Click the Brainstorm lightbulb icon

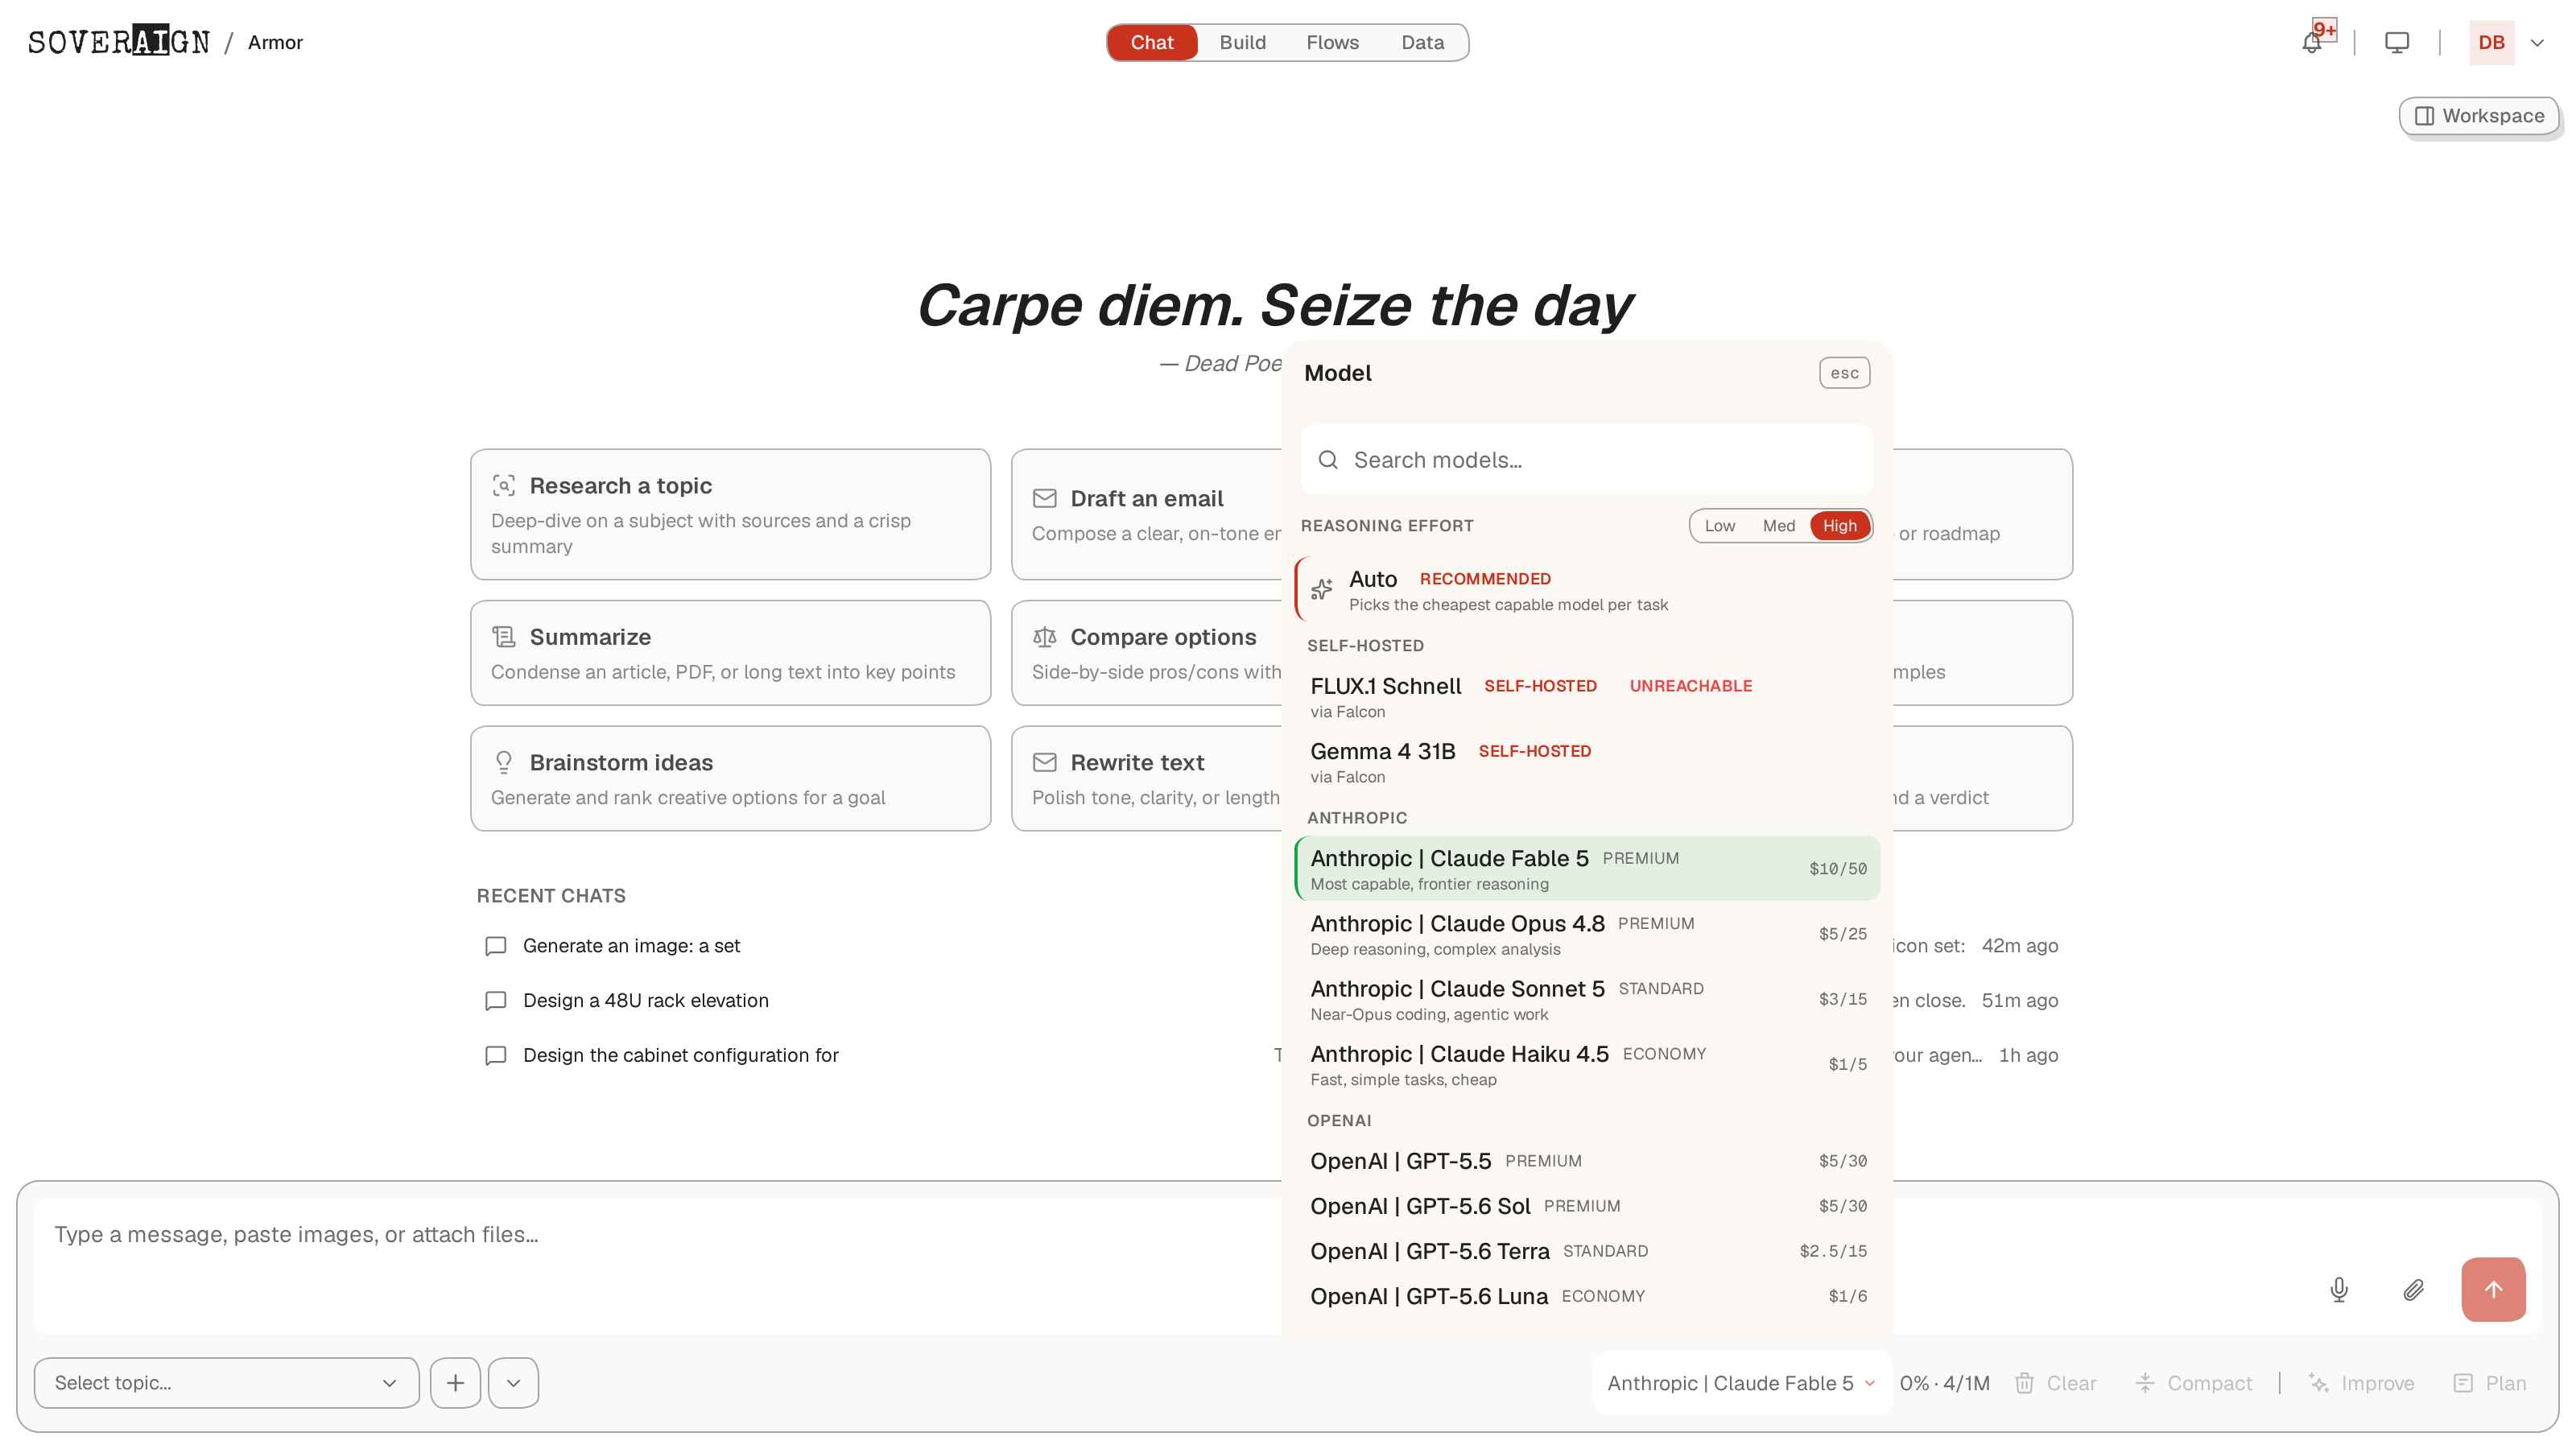(x=504, y=763)
